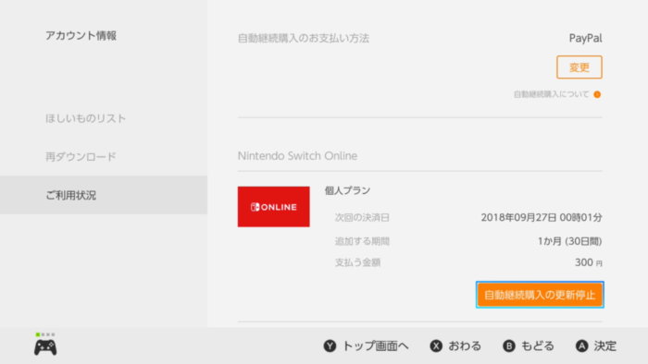648x364 pixels.
Task: Click 追加する期間 label
Action: (x=362, y=241)
